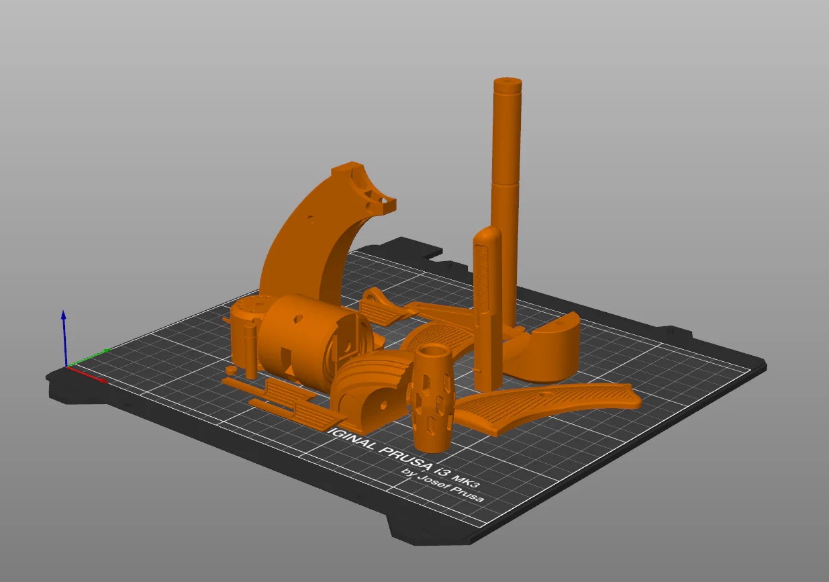Select the rounded quarter-circle block on right
The image size is (829, 582).
click(547, 349)
